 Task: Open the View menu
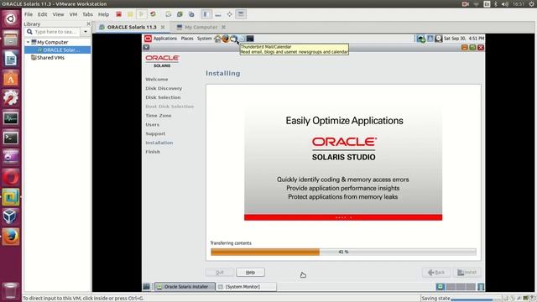point(58,14)
